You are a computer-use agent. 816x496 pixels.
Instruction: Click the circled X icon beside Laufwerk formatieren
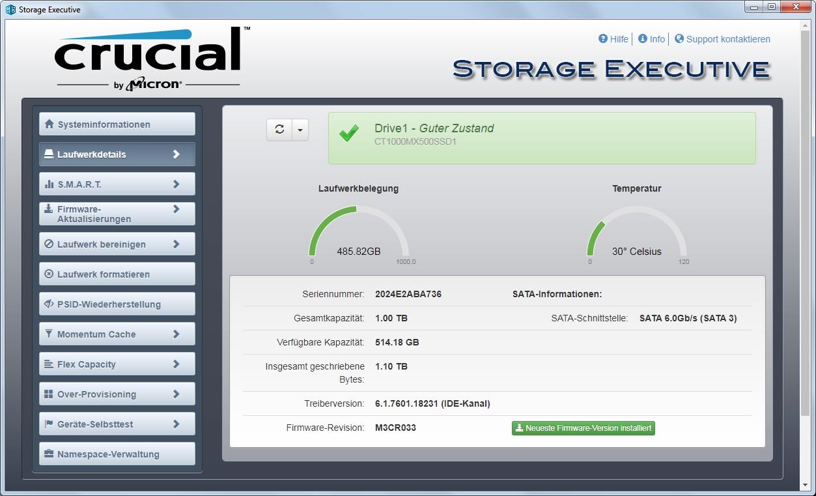coord(49,274)
